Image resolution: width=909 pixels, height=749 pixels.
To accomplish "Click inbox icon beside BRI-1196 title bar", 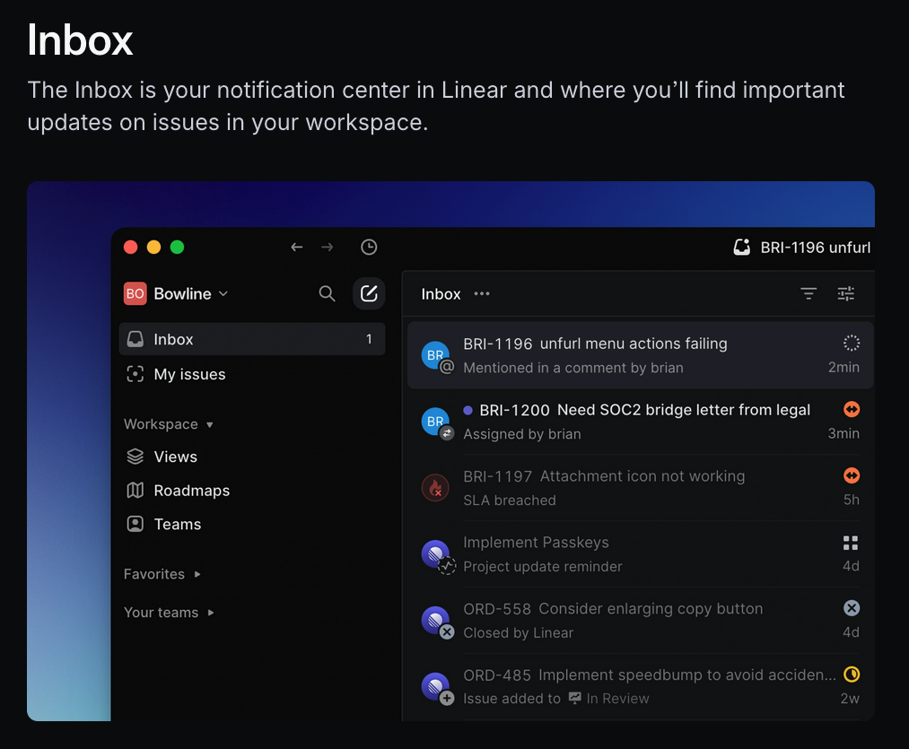I will tap(742, 248).
